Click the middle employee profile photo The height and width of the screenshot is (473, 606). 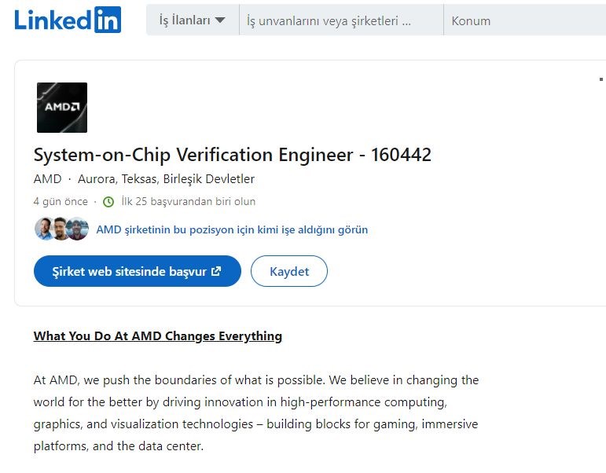61,229
